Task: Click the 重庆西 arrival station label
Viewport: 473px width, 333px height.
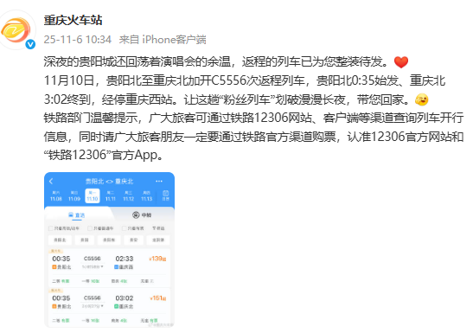Action: [126, 267]
